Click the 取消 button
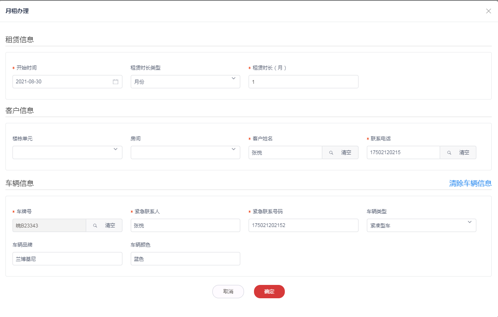 pos(228,292)
